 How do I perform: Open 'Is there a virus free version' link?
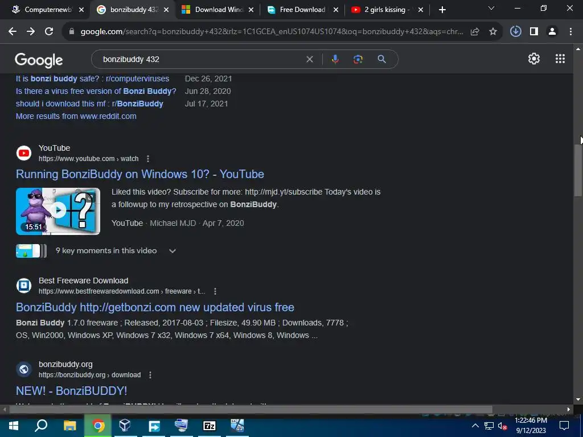pos(96,92)
